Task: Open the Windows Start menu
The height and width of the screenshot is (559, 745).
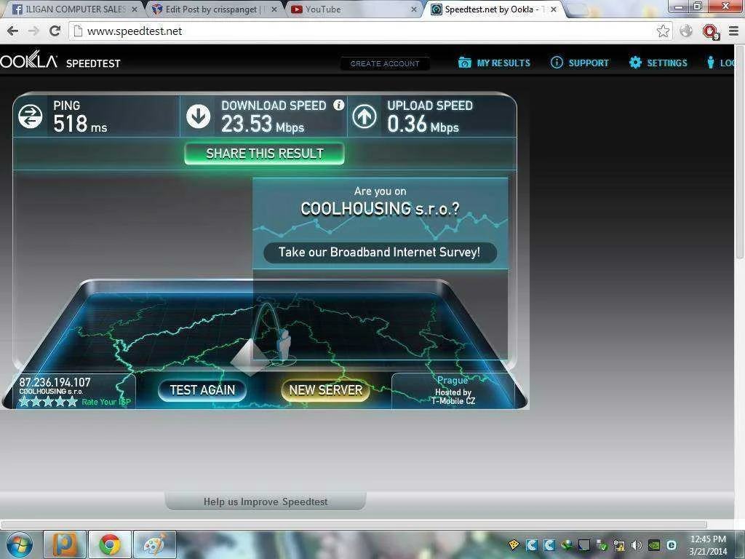Action: click(x=19, y=544)
